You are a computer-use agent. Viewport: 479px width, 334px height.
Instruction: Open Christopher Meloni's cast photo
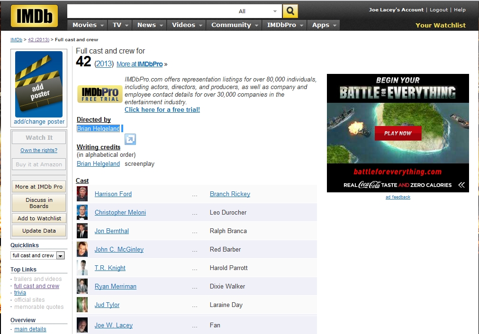pos(82,212)
